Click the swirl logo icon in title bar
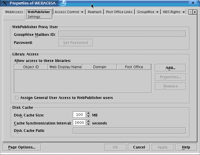The height and width of the screenshot is (155, 200). pos(63,3)
